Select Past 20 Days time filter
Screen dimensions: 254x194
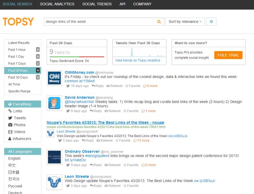(x=22, y=70)
